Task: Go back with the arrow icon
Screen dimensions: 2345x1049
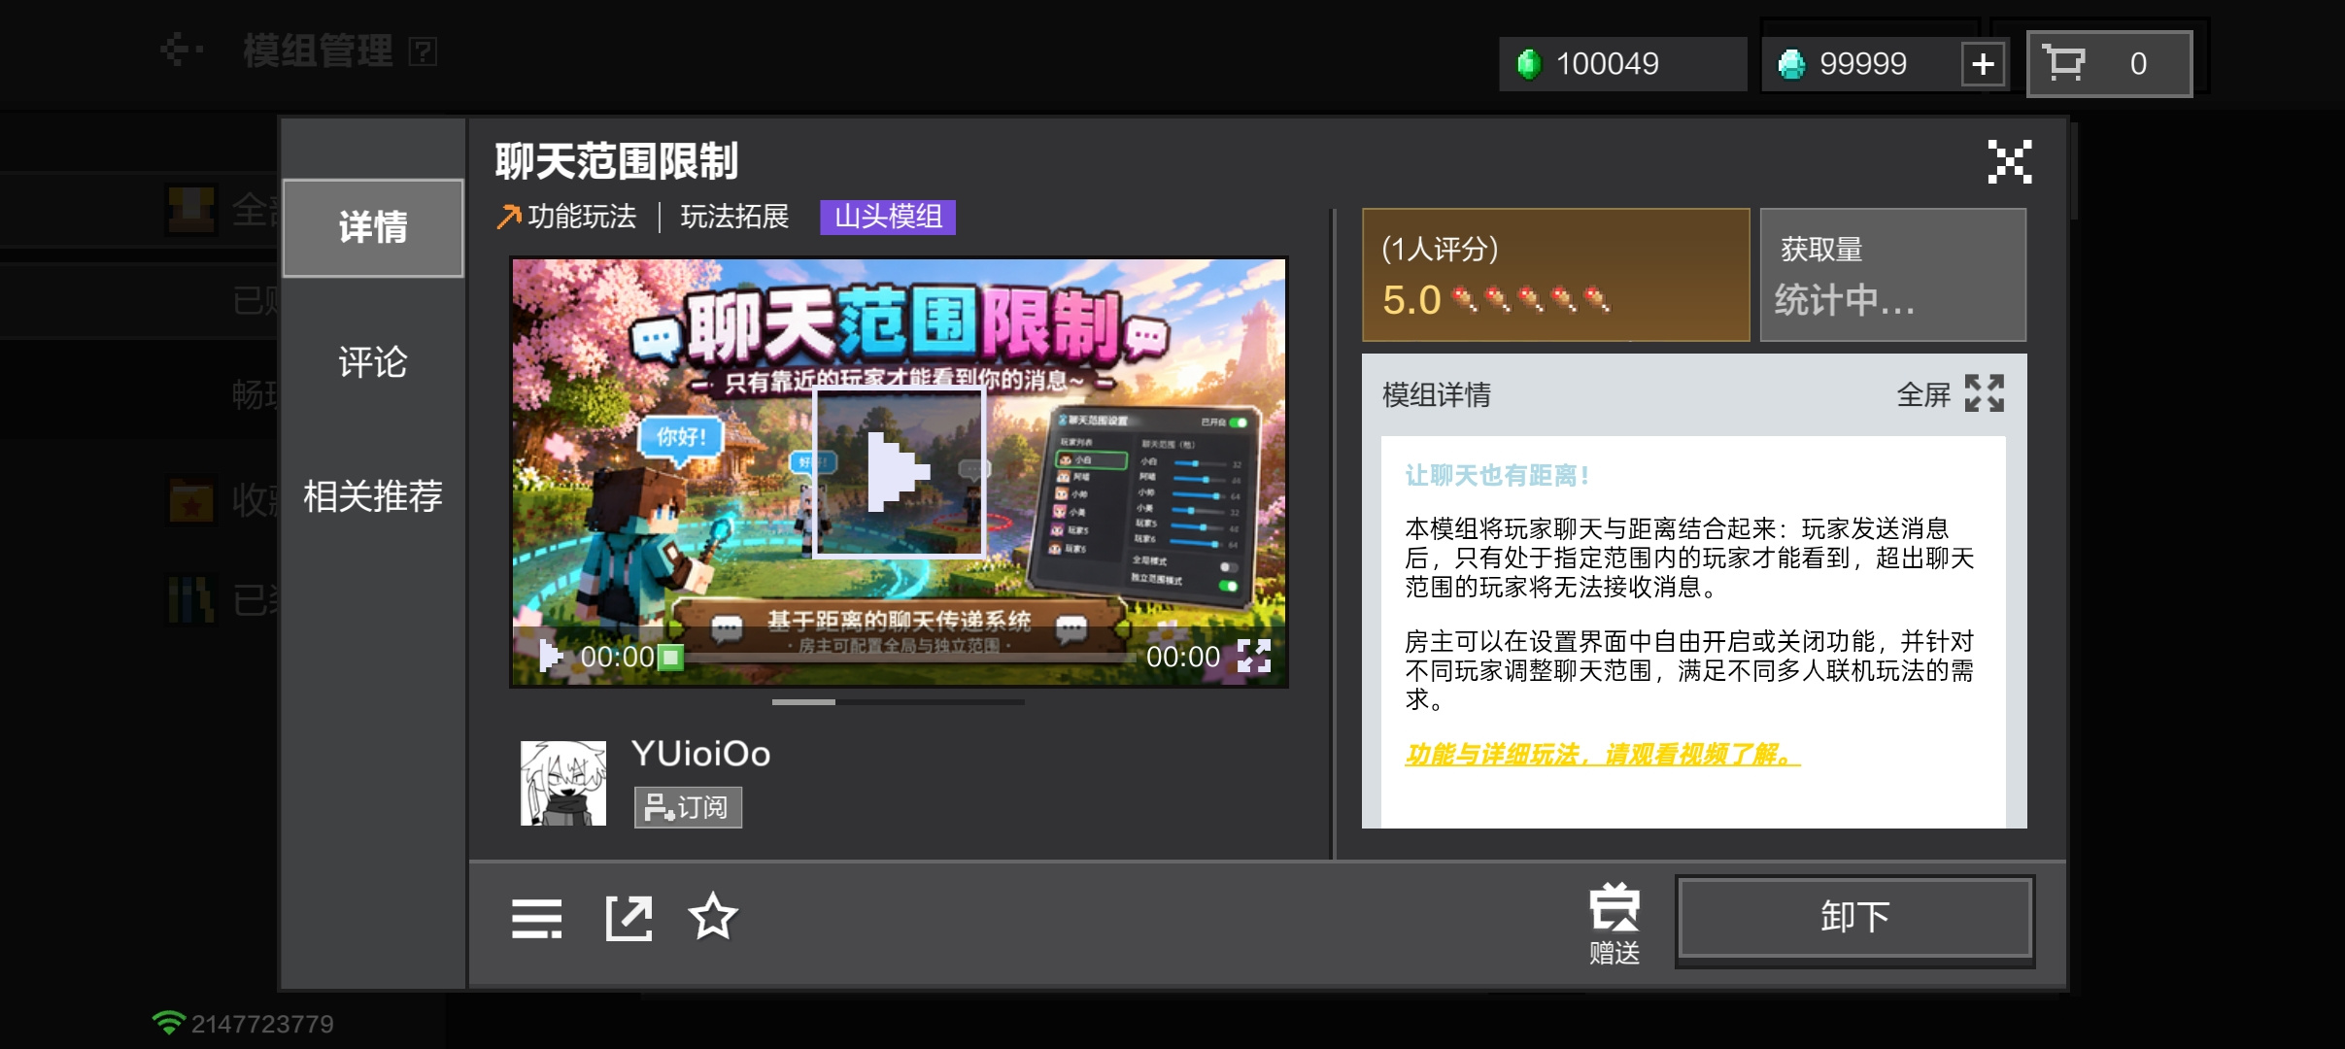Action: [x=181, y=50]
